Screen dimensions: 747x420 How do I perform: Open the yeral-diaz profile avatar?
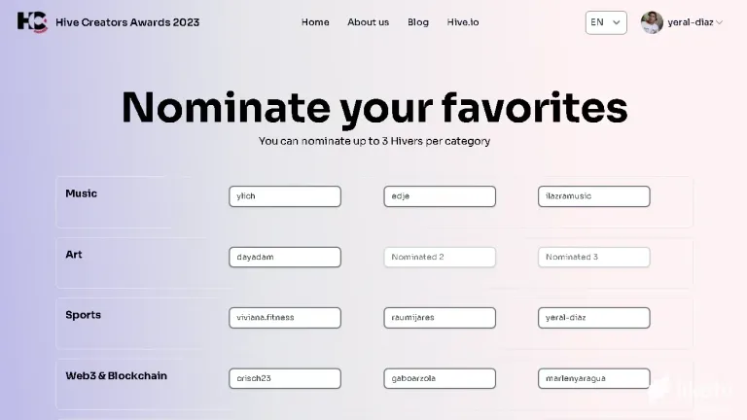[652, 22]
